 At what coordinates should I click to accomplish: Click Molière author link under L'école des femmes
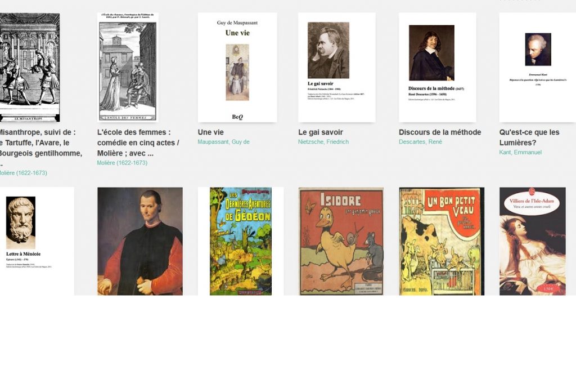tap(122, 163)
